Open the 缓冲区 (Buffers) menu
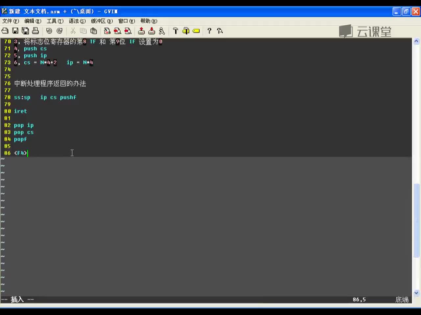The image size is (421, 315). click(102, 21)
